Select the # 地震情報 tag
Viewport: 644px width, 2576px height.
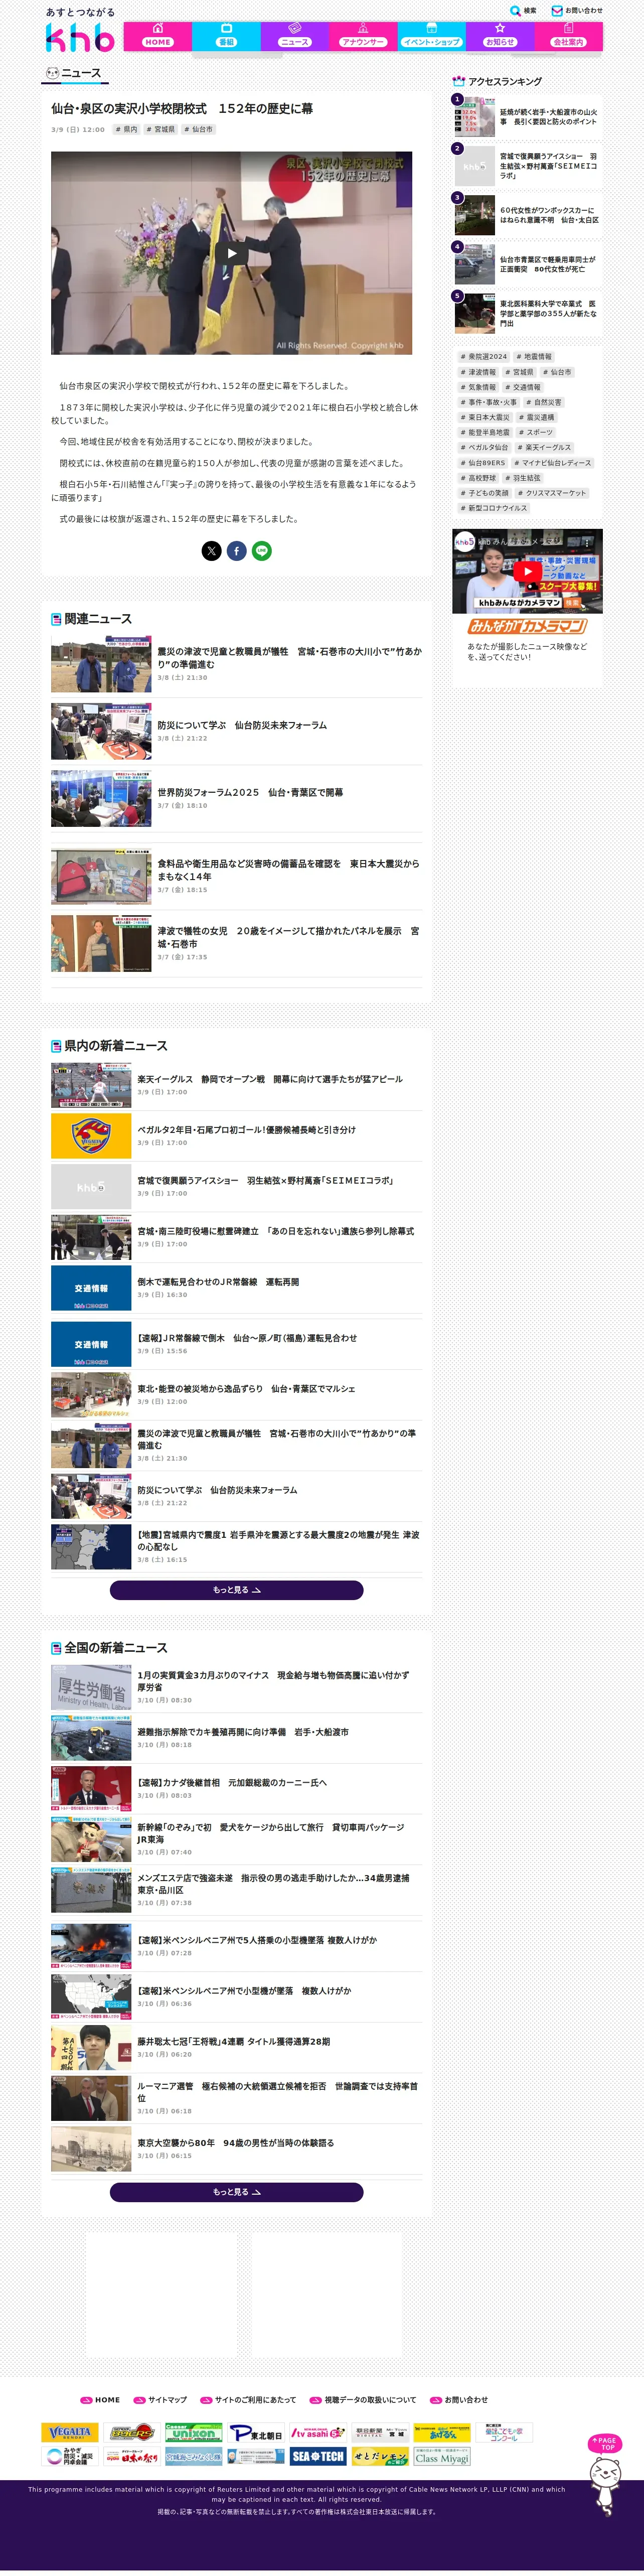click(x=534, y=357)
